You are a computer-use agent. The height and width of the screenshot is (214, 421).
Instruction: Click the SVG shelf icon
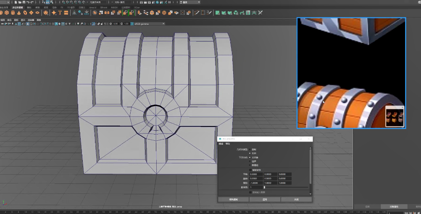(66, 13)
